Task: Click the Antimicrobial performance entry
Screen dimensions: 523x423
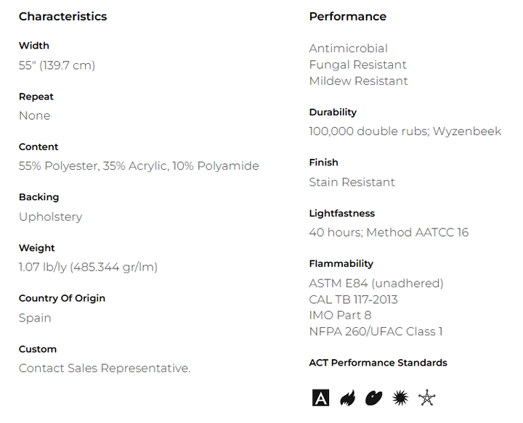Action: pos(349,49)
